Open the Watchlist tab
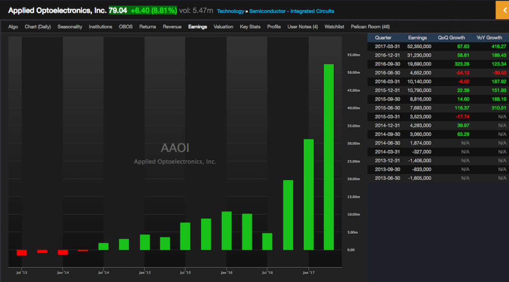The height and width of the screenshot is (282, 509). 334,27
